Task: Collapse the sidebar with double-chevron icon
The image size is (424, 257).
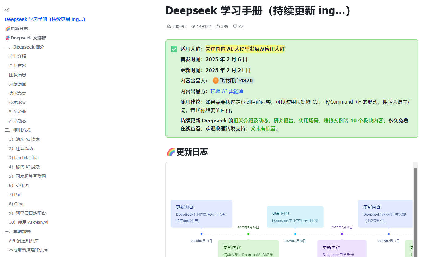Action: click(6, 10)
